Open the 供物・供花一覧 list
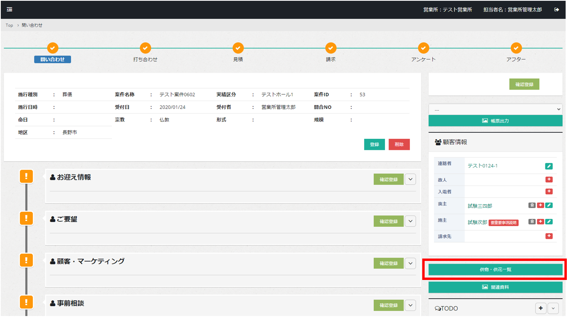 click(495, 270)
